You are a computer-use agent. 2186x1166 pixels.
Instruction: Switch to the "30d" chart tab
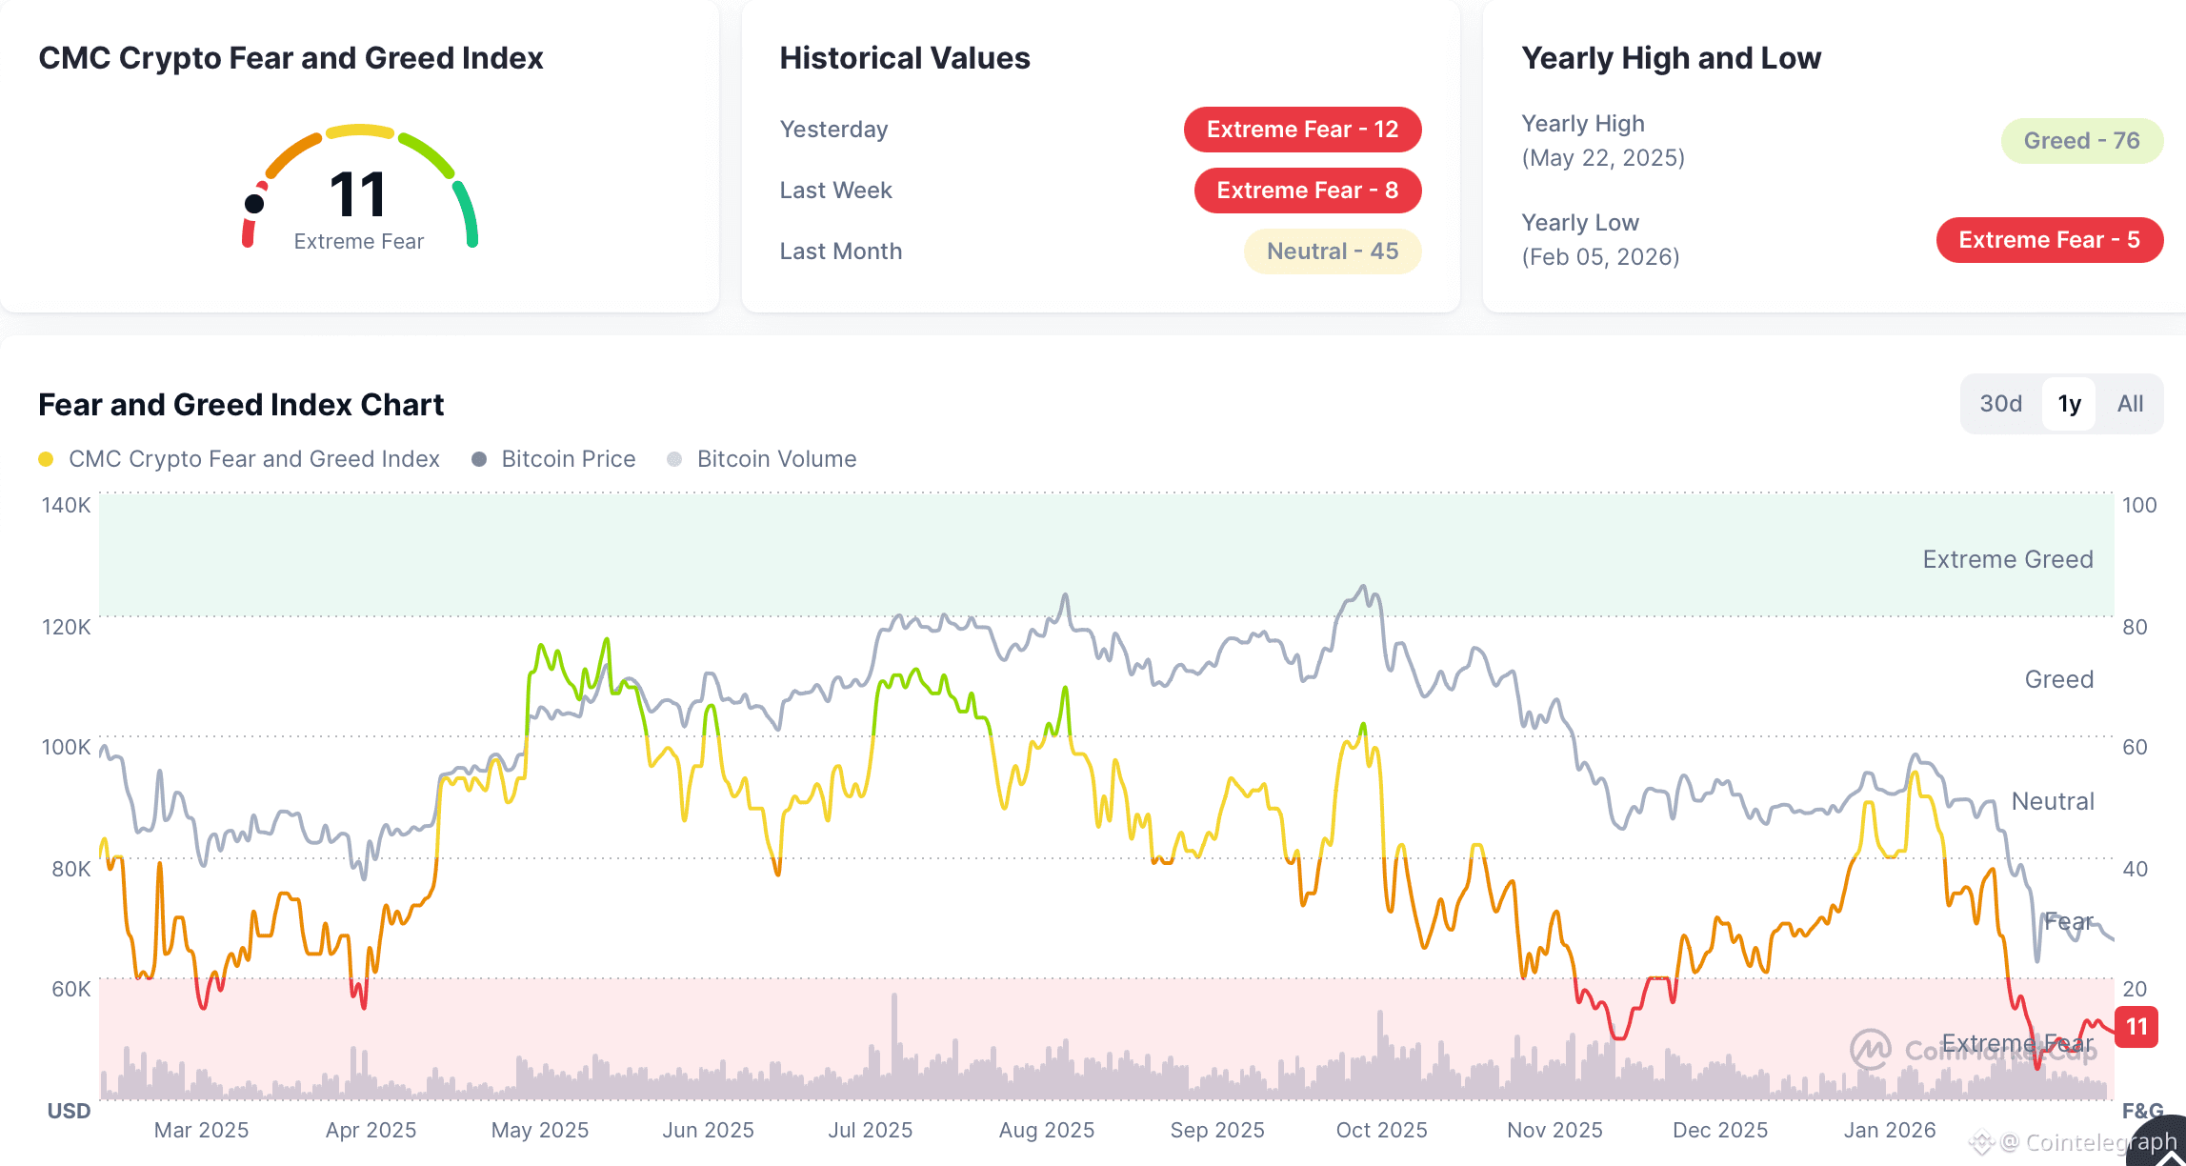pyautogui.click(x=2001, y=403)
